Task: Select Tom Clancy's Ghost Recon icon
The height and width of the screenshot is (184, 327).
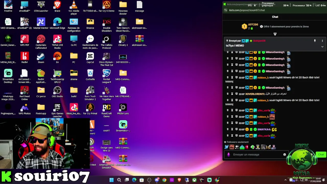Action: click(123, 25)
